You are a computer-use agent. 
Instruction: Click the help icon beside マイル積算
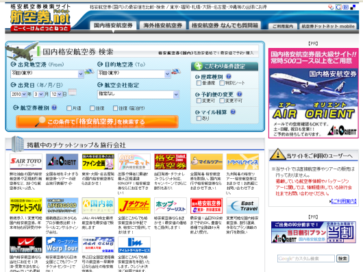pyautogui.click(x=233, y=112)
